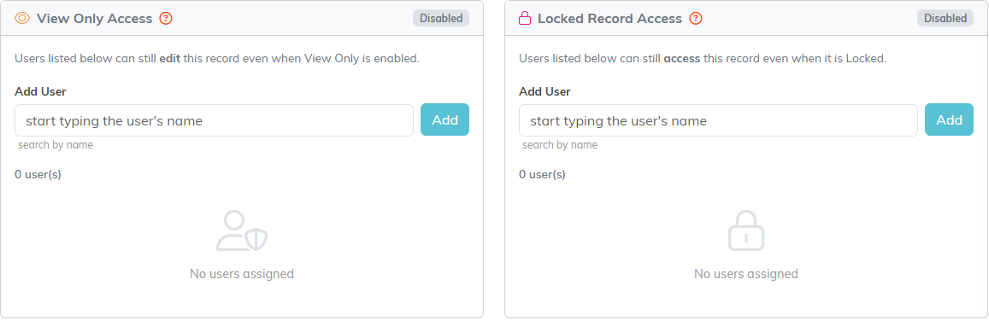Click Add button in View Only Access panel
989x320 pixels.
444,119
